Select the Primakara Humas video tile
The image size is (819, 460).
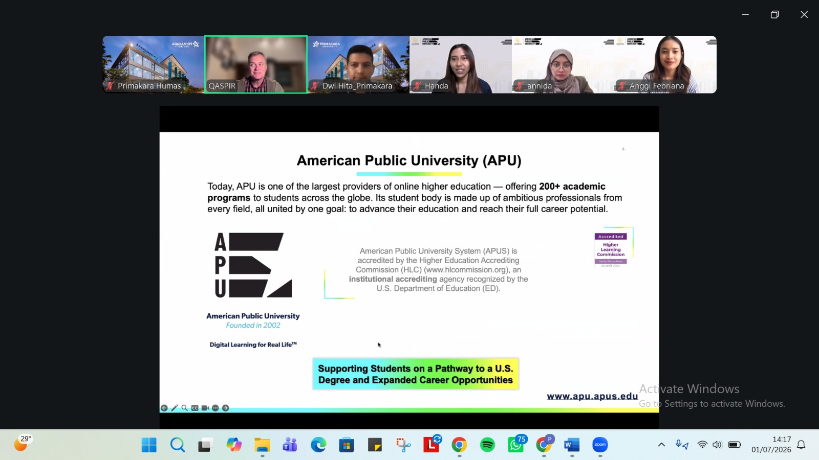pyautogui.click(x=154, y=64)
